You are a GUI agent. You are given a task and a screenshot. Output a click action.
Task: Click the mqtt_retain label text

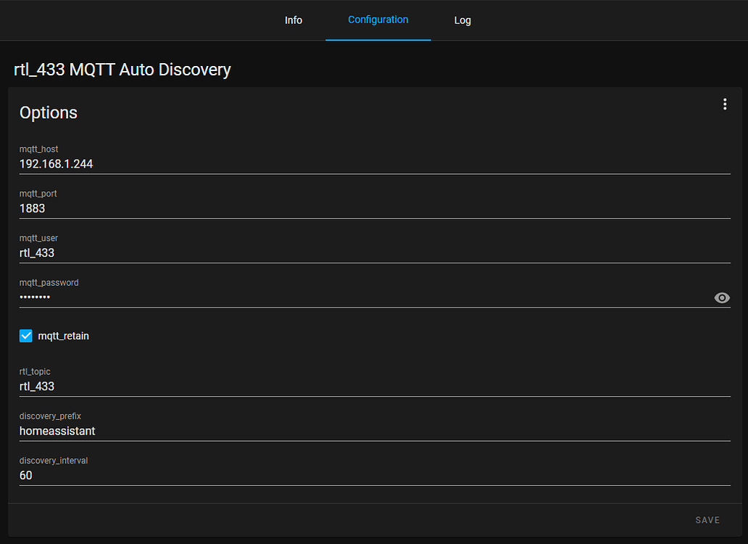pos(64,336)
